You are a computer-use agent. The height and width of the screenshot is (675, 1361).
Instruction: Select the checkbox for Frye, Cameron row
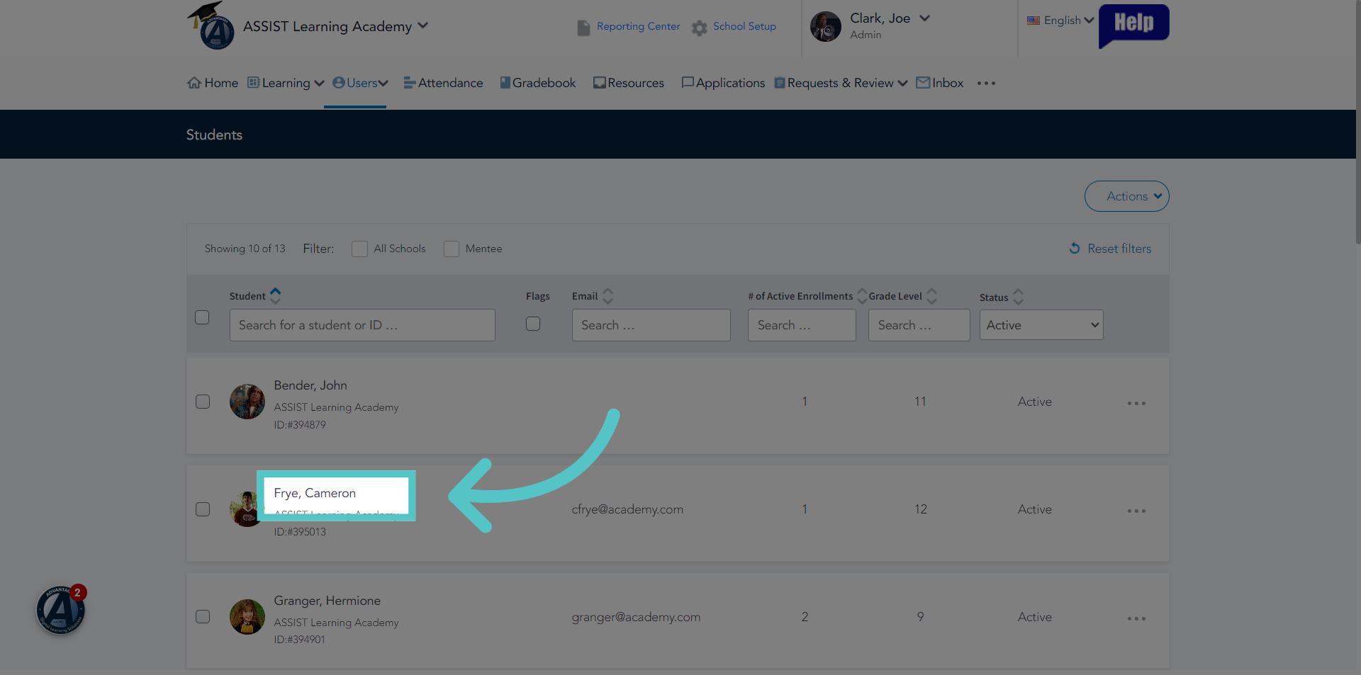203,509
